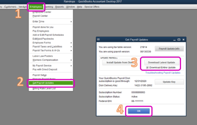Open the Employees menu
Viewport: 197px width, 125px height.
click(36, 7)
